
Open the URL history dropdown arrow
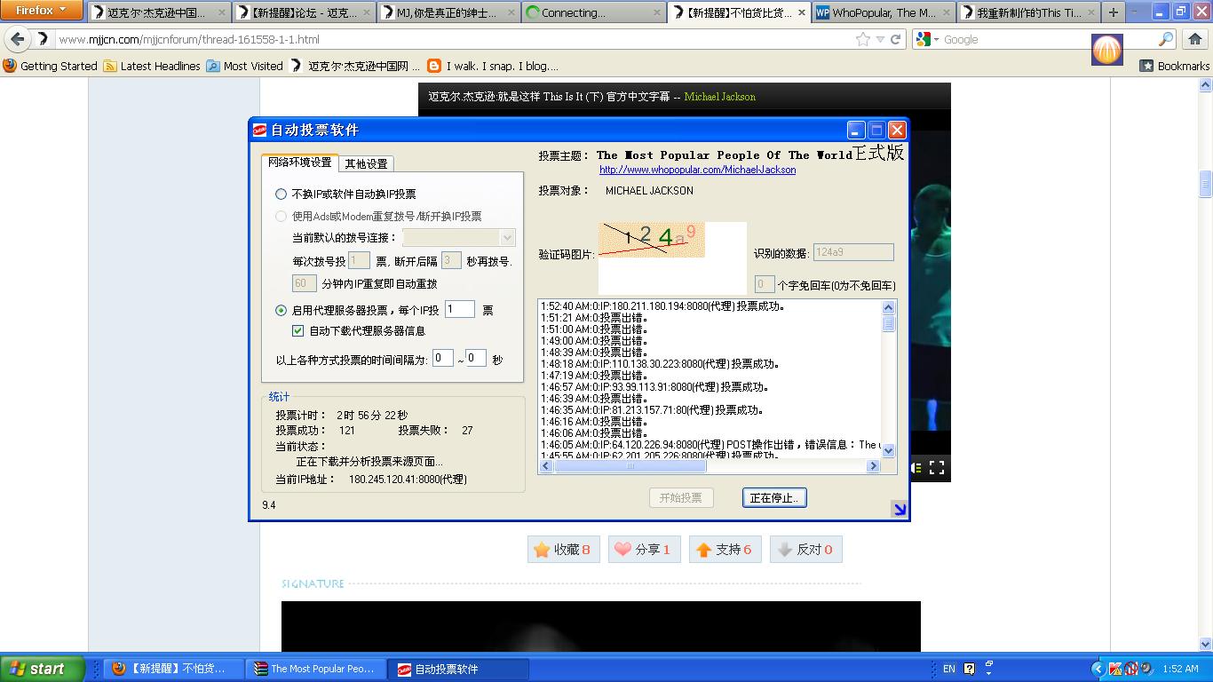coord(880,39)
